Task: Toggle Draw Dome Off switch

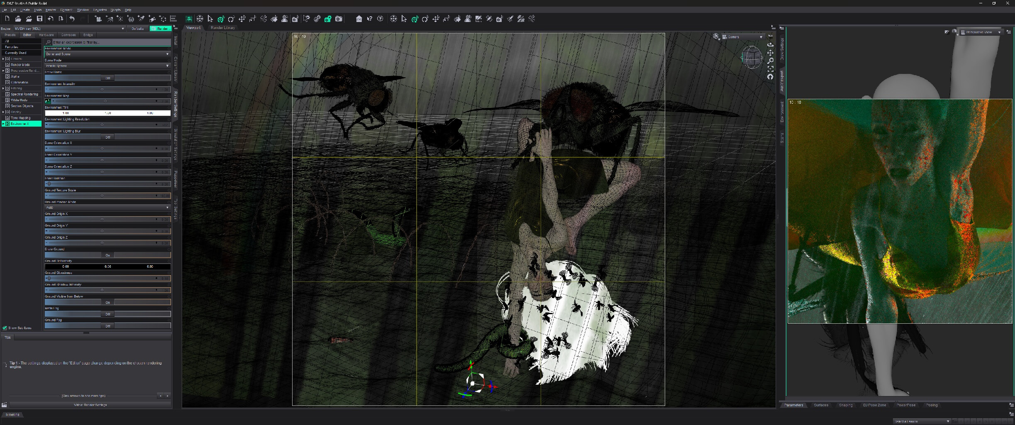Action: 107,78
